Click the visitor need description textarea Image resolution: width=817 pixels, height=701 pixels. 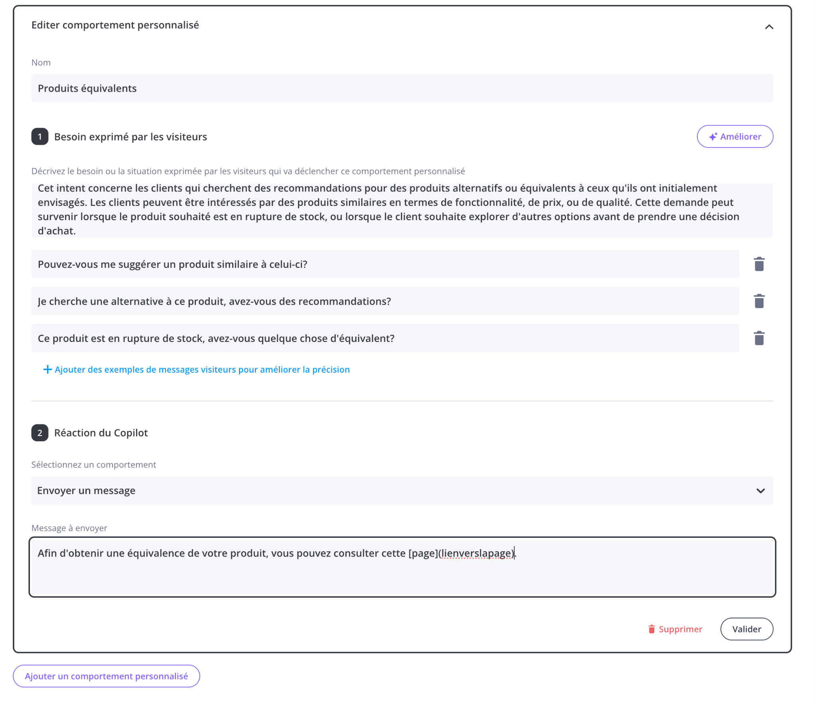[402, 210]
